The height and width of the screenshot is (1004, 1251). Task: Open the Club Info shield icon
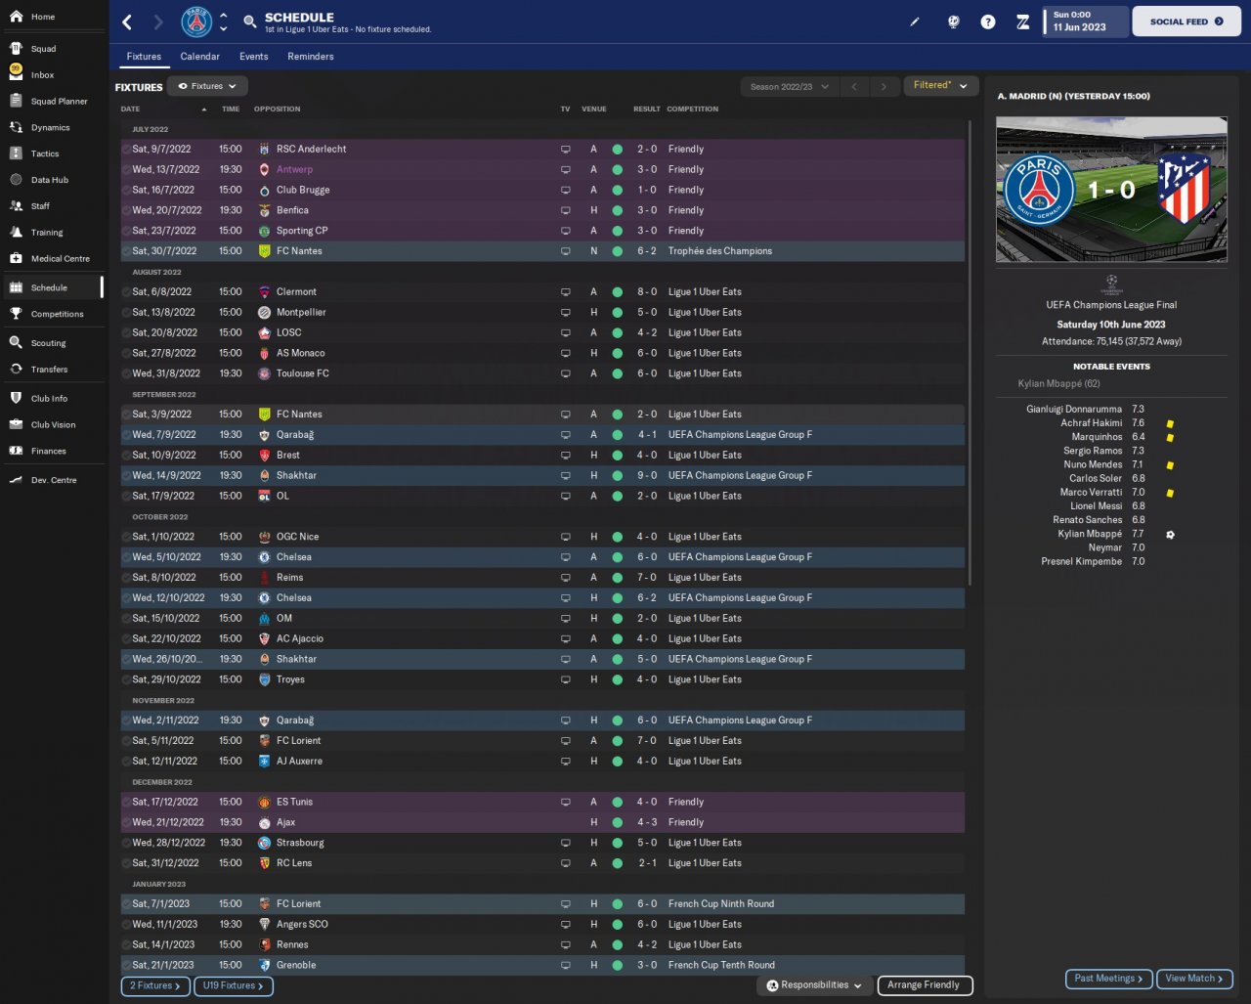(x=16, y=399)
